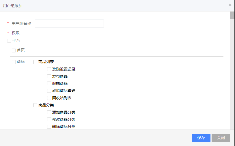
Task: Close the 用户组添加 dialog with X
Action: click(230, 5)
